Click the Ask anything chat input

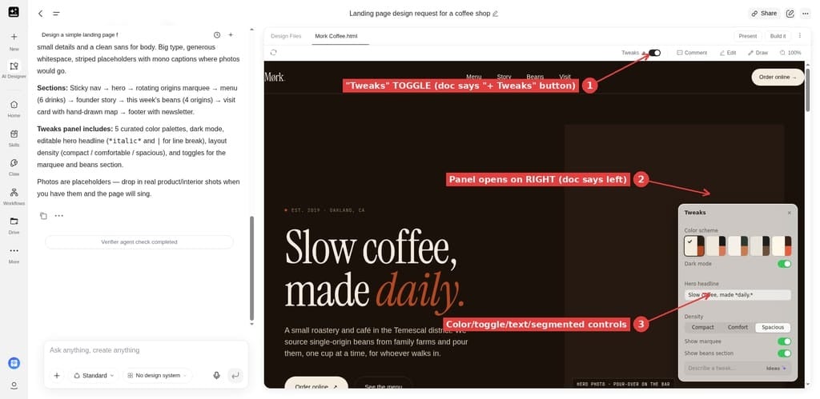click(x=146, y=350)
